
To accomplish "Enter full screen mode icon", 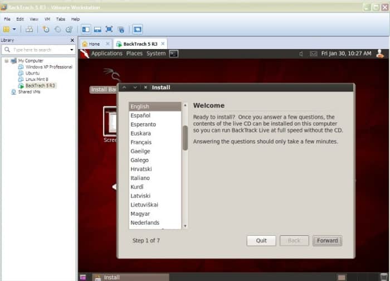I will coord(109,30).
